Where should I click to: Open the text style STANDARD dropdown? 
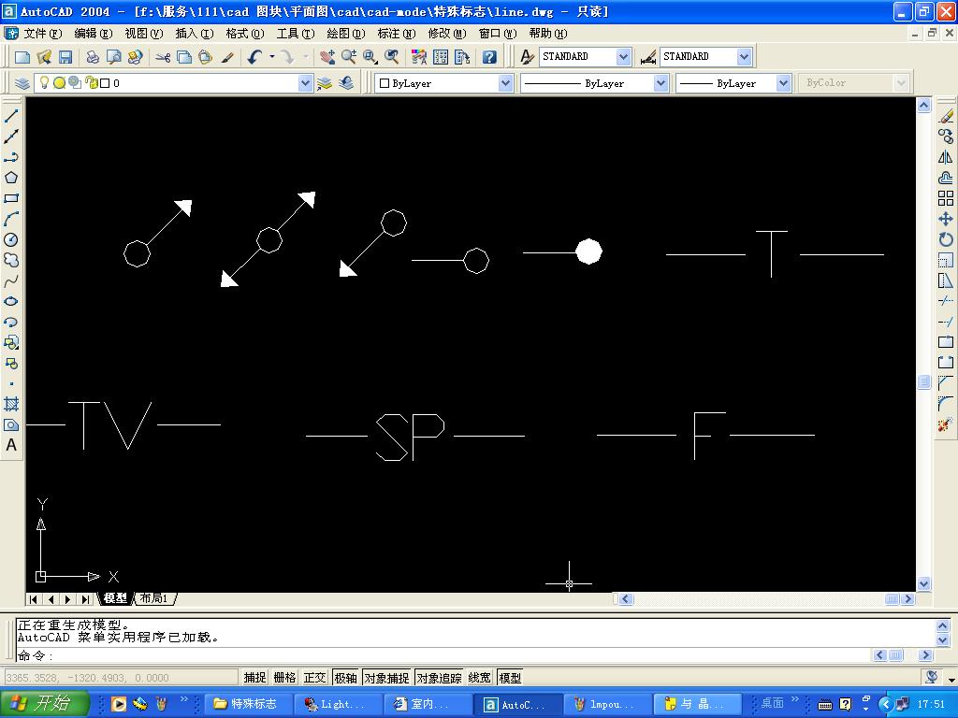coord(623,57)
